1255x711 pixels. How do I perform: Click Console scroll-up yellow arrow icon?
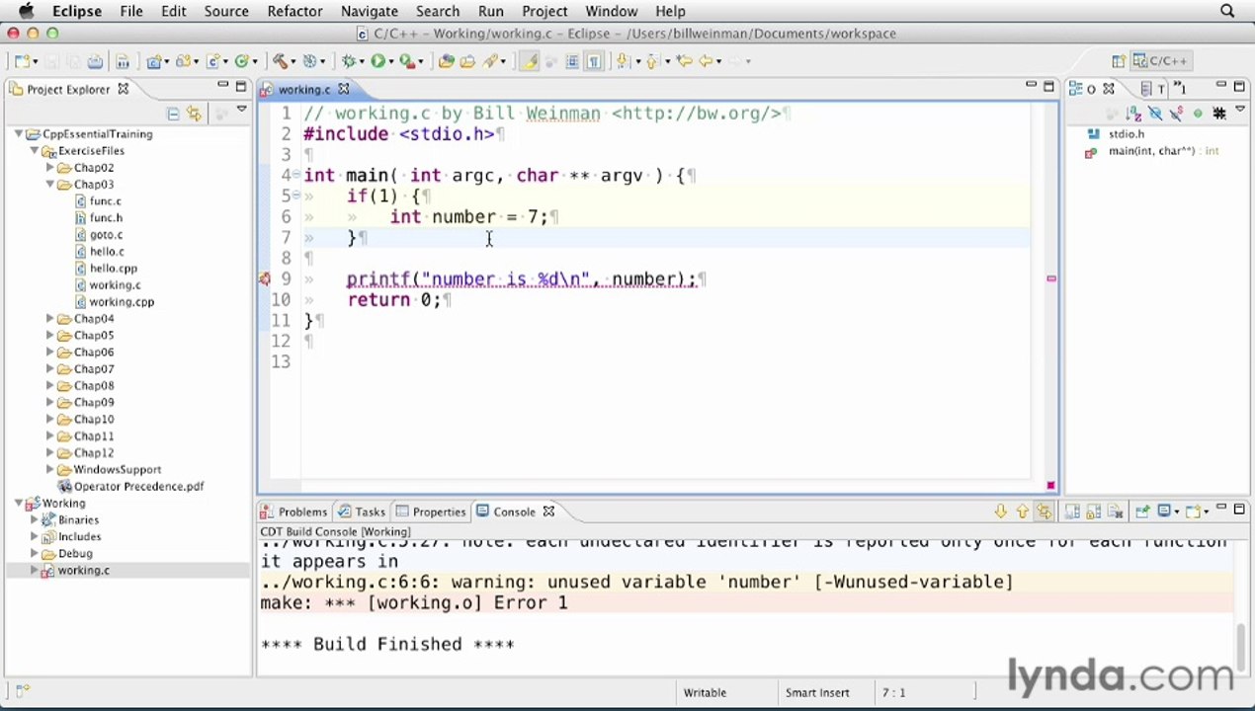(x=1023, y=512)
